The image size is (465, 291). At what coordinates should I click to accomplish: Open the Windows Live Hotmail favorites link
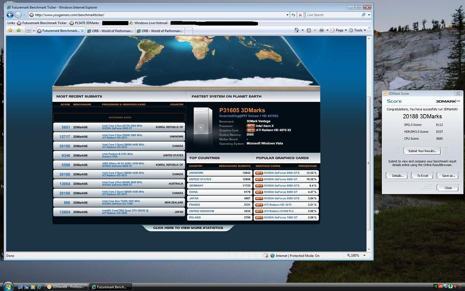tap(148, 23)
